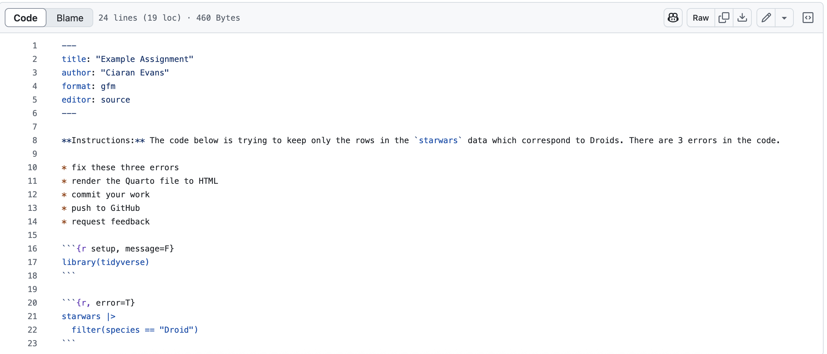Viewport: 827px width, 354px height.
Task: Expand the additional edit options dropdown
Action: 784,18
